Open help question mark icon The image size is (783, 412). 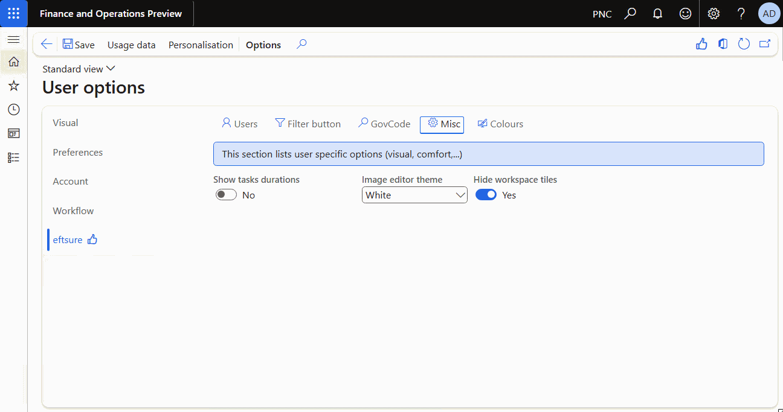coord(741,13)
